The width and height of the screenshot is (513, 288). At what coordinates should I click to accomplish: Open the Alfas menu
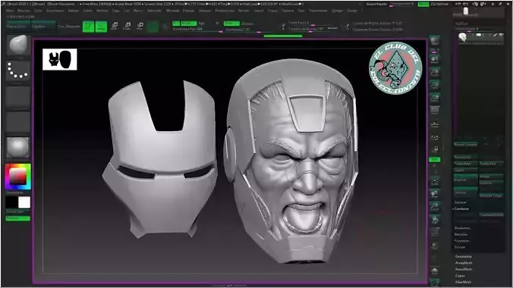10,11
